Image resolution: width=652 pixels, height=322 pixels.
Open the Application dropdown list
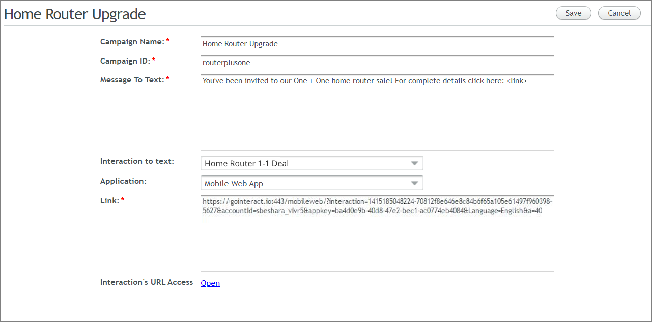pyautogui.click(x=312, y=183)
